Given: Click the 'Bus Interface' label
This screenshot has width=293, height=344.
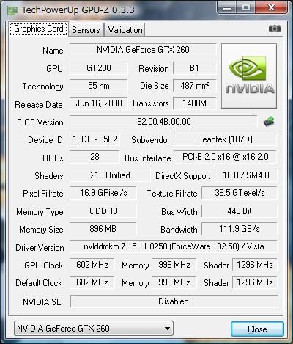Looking at the screenshot, I should 148,158.
